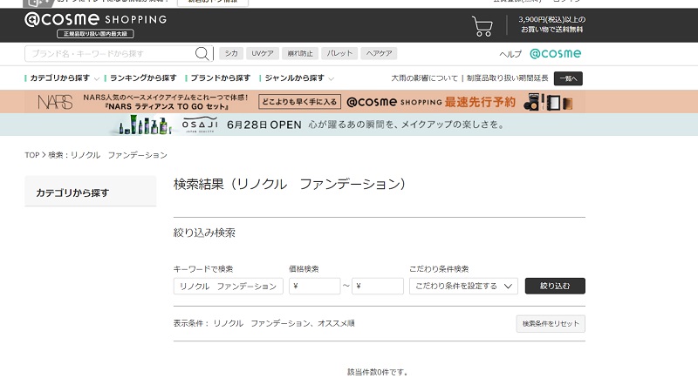Select the シカ keyword tag
Screen dimensions: 698x378
(230, 54)
